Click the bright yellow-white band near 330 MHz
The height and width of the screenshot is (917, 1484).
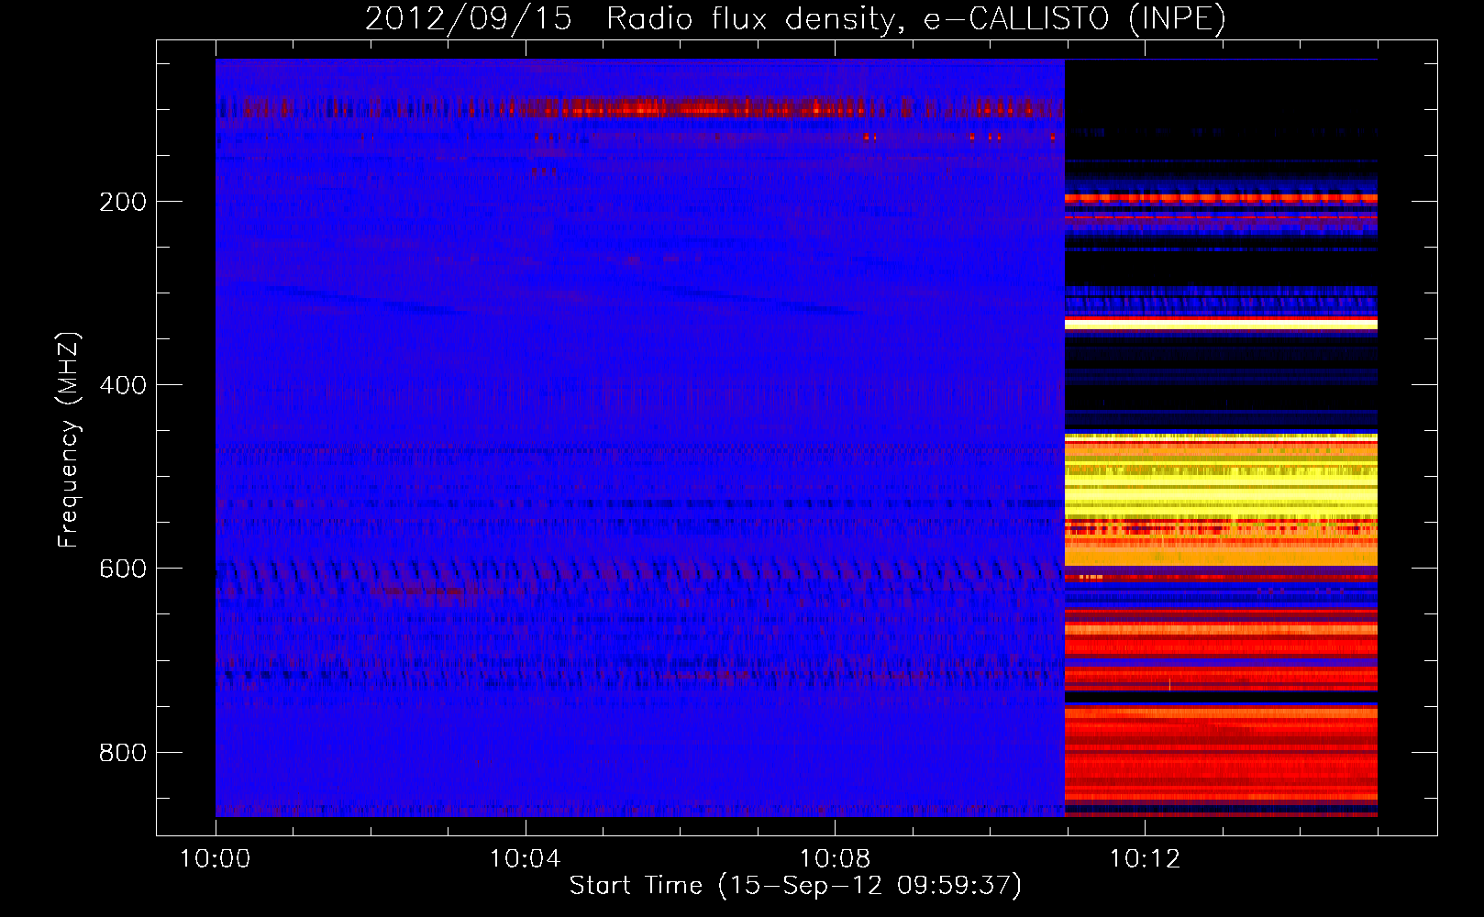pyautogui.click(x=1221, y=325)
